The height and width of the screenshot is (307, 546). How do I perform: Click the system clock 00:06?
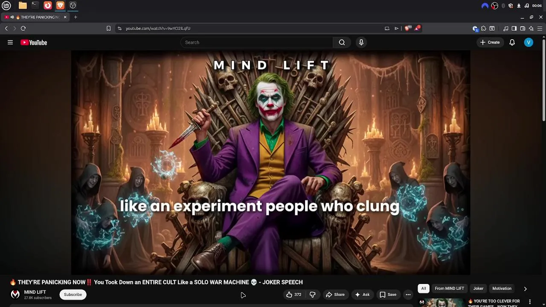(537, 6)
